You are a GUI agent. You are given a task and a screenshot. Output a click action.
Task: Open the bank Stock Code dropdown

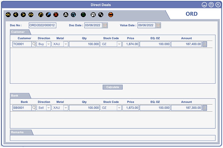[119, 108]
